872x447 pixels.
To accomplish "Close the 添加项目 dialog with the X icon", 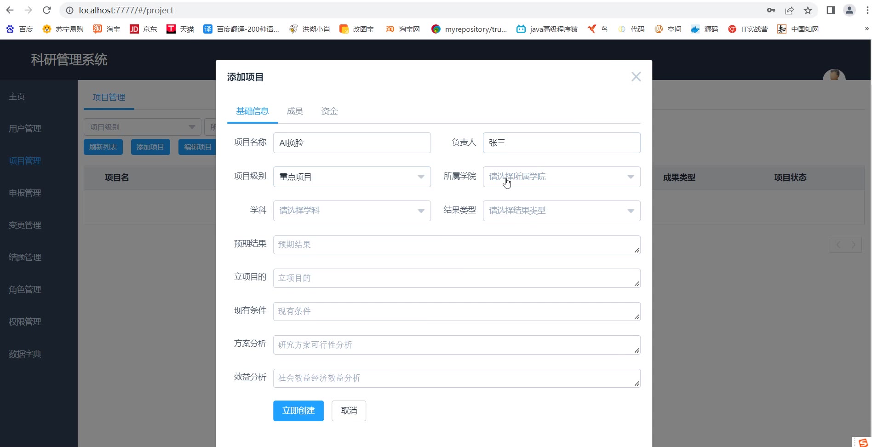I will coord(636,77).
